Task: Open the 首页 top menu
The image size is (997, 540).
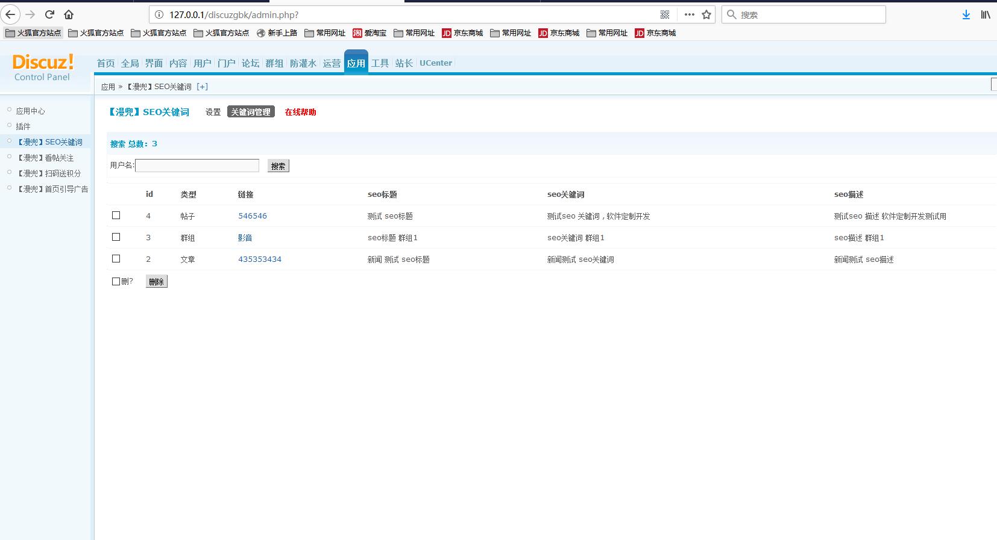Action: [x=105, y=63]
